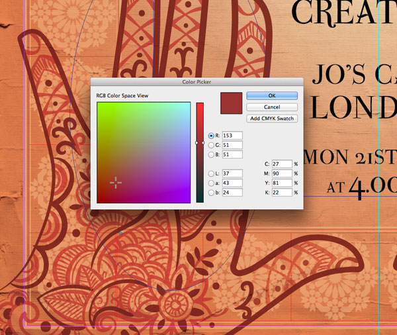Click the dark red color preview swatch

tap(231, 103)
